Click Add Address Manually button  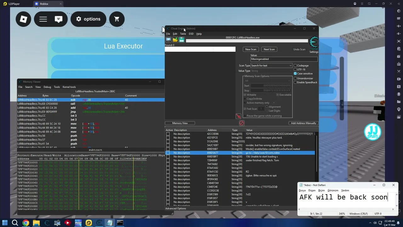click(304, 123)
